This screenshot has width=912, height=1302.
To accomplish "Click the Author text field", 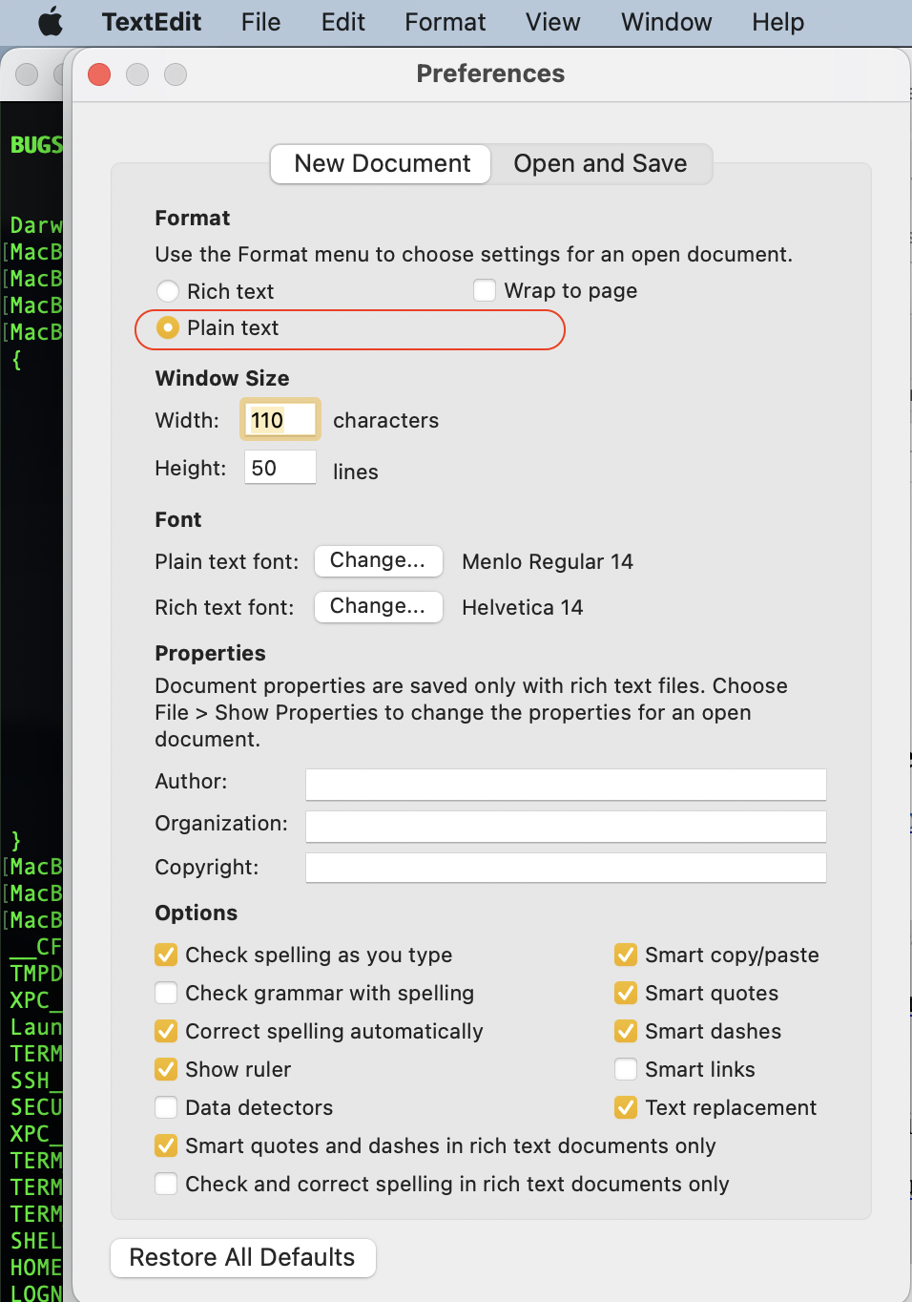I will click(565, 784).
